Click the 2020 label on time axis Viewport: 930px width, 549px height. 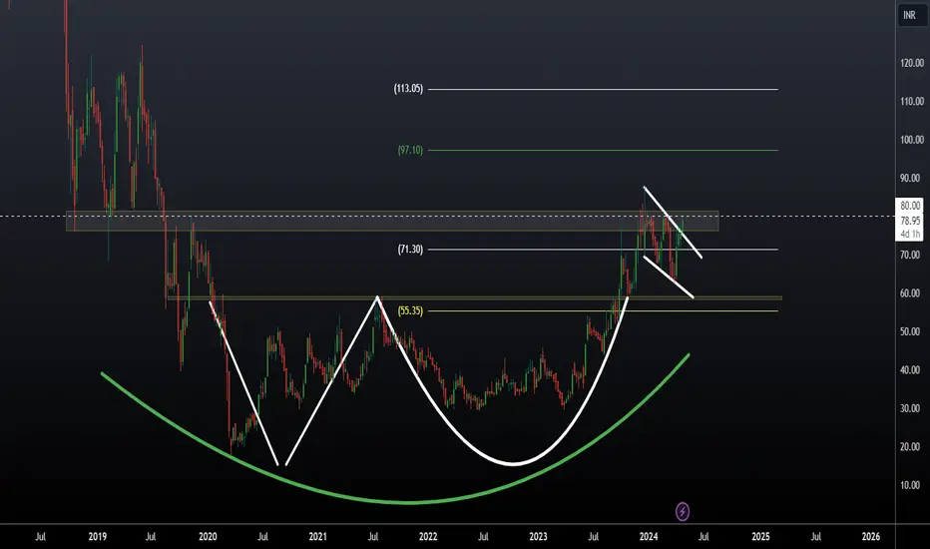click(208, 537)
